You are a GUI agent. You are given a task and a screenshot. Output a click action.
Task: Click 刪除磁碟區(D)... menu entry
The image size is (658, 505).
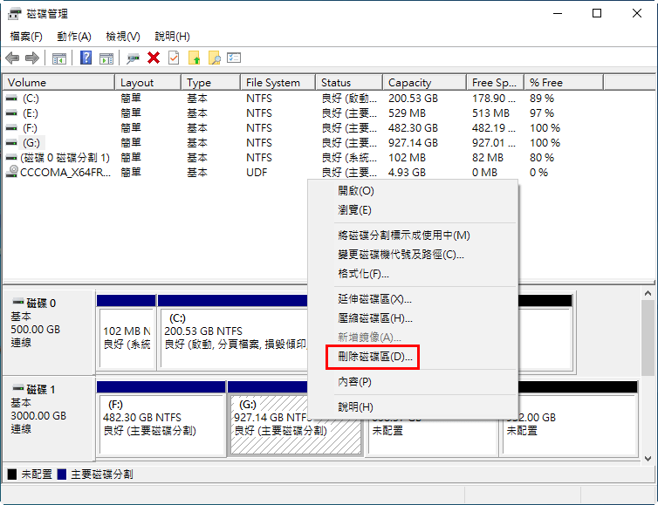coord(414,357)
